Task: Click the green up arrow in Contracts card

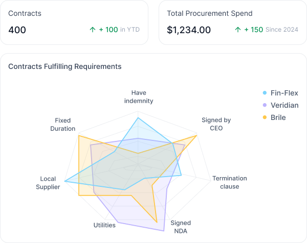Action: pyautogui.click(x=93, y=30)
